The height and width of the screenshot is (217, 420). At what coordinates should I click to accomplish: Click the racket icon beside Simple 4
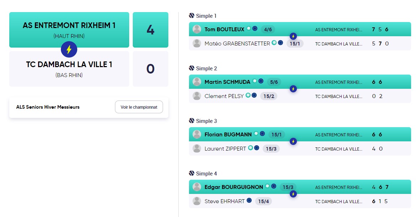click(191, 173)
